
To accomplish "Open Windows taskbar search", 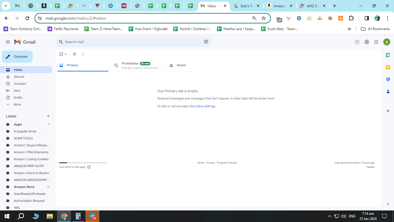I will [21, 216].
